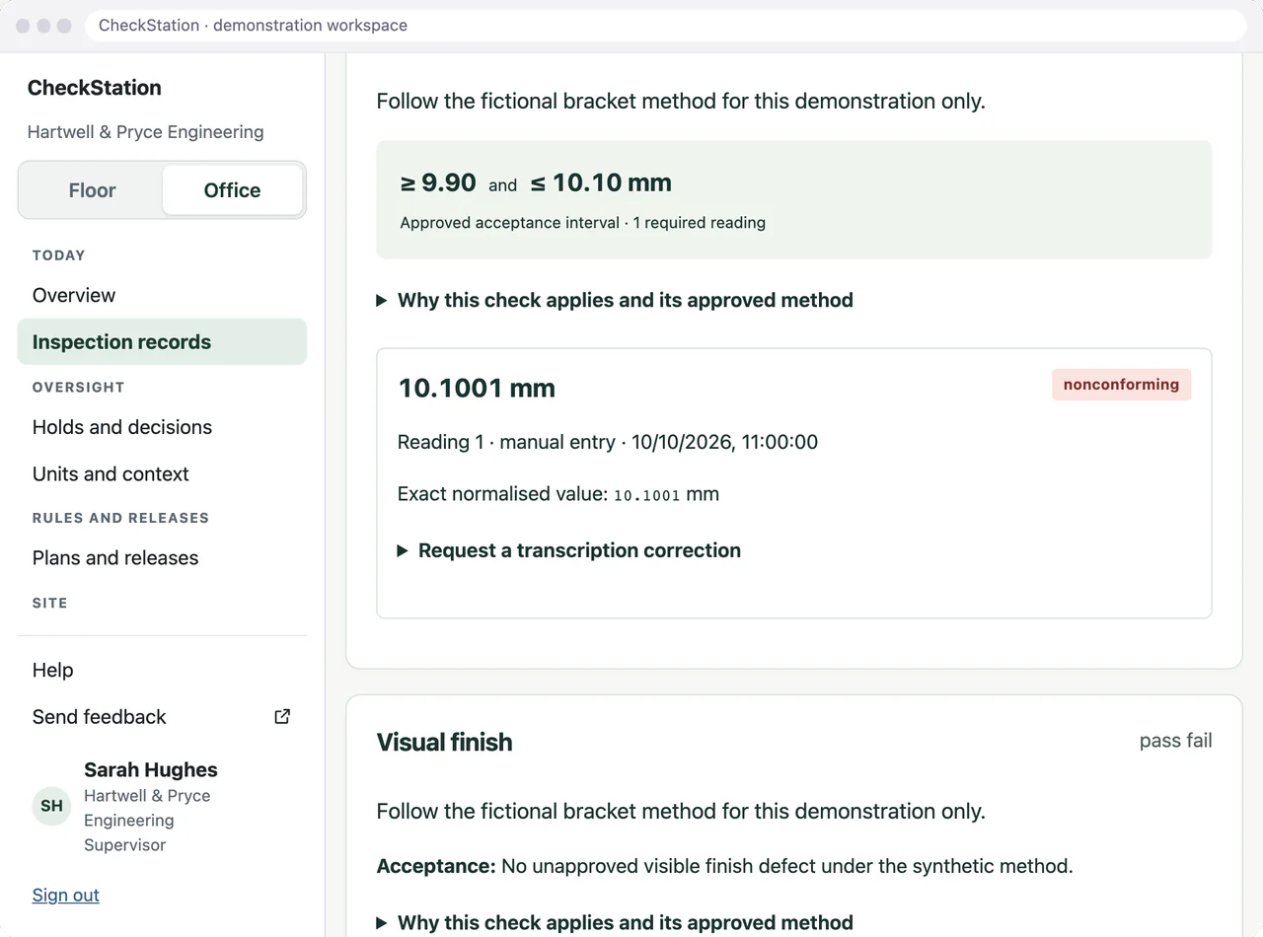Open the Send feedback external link icon

[x=282, y=717]
